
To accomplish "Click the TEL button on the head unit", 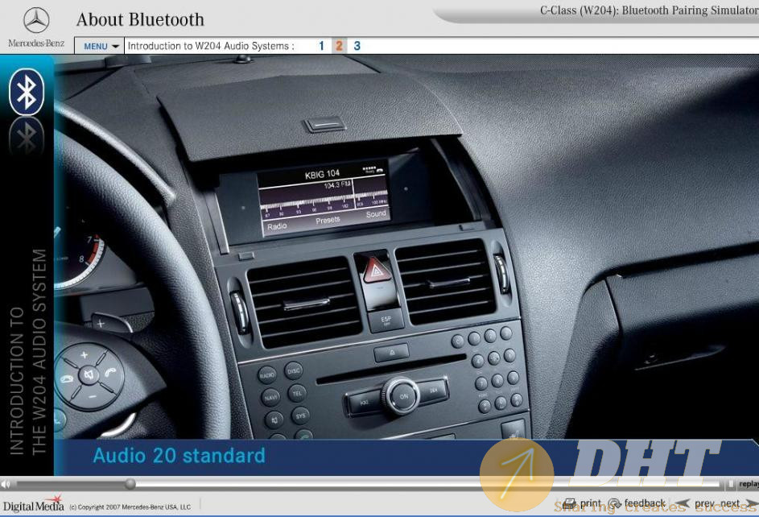I will point(297,393).
